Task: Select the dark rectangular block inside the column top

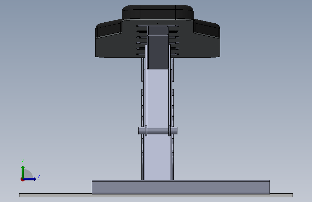Action: pos(158,48)
